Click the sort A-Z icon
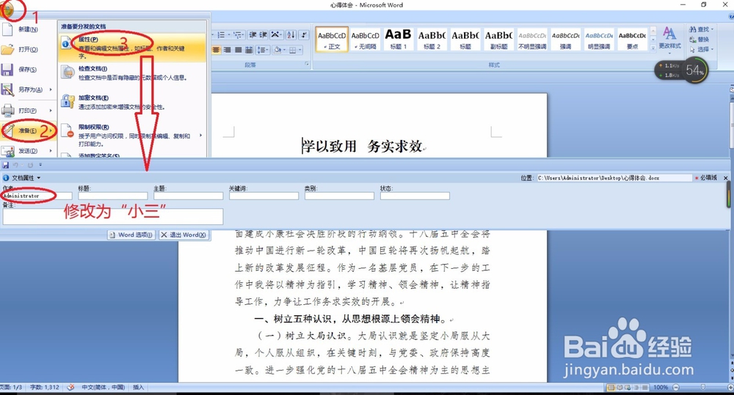734x395 pixels. 291,35
